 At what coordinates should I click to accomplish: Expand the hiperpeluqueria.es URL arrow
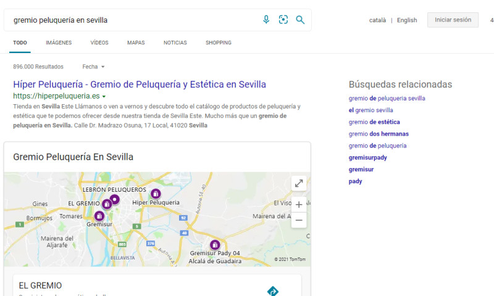(104, 97)
